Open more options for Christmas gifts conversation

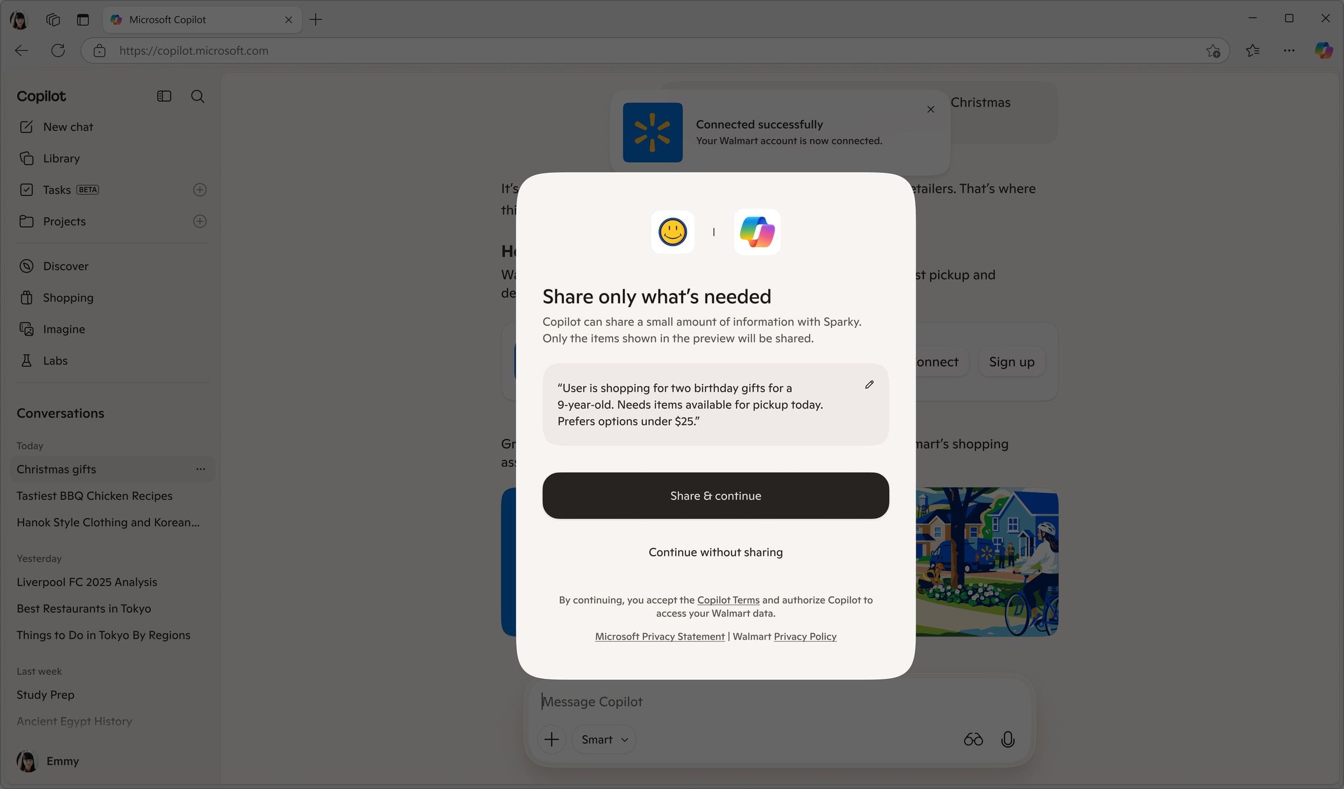(200, 469)
